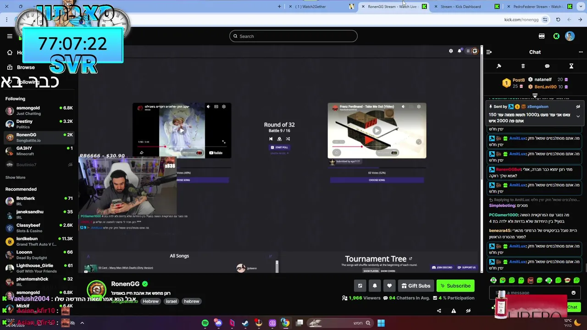Mute the left YouTube video speaker
The width and height of the screenshot is (587, 330).
pyautogui.click(x=208, y=107)
